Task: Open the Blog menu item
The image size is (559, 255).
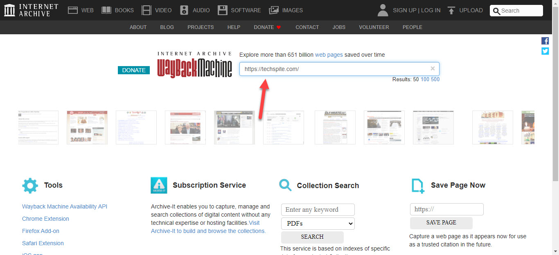Action: 167,27
